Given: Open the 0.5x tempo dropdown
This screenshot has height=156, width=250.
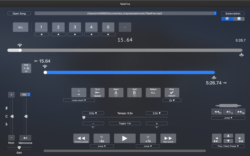Looking at the screenshot, I should tap(93, 113).
